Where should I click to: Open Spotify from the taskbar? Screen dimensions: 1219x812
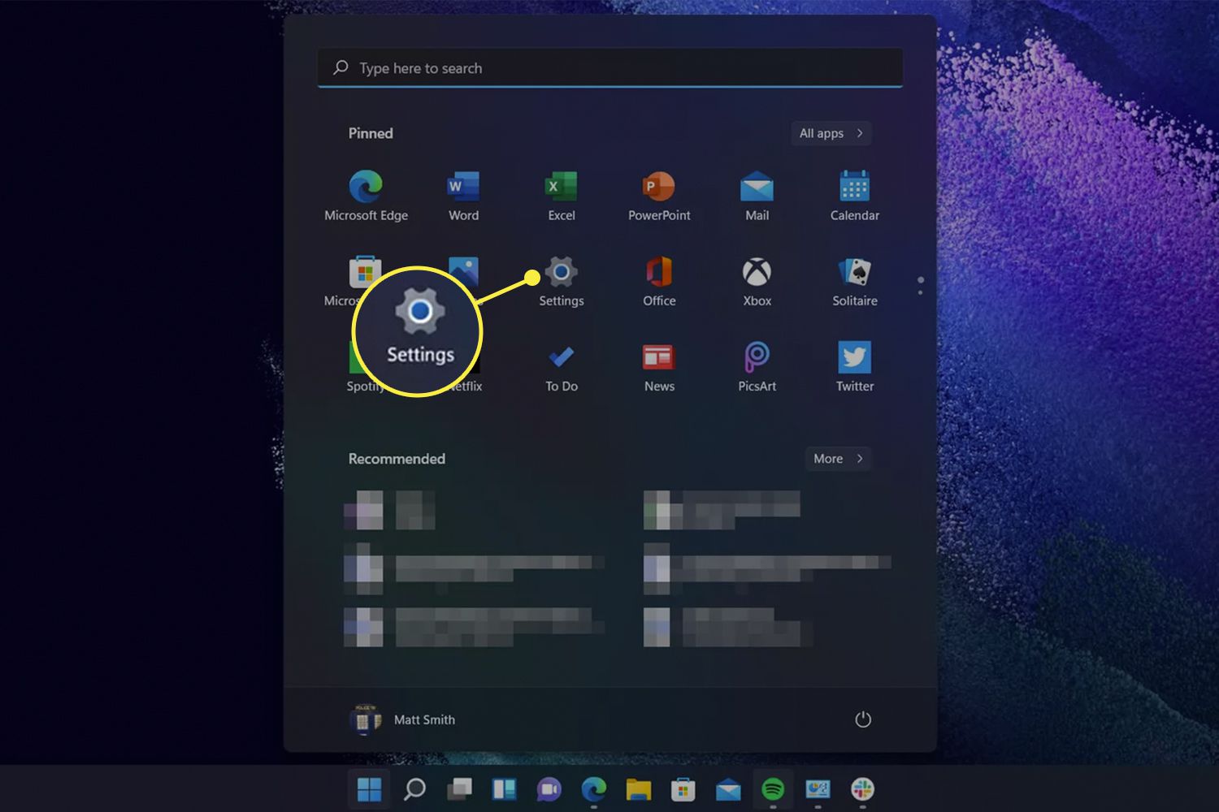coord(773,788)
